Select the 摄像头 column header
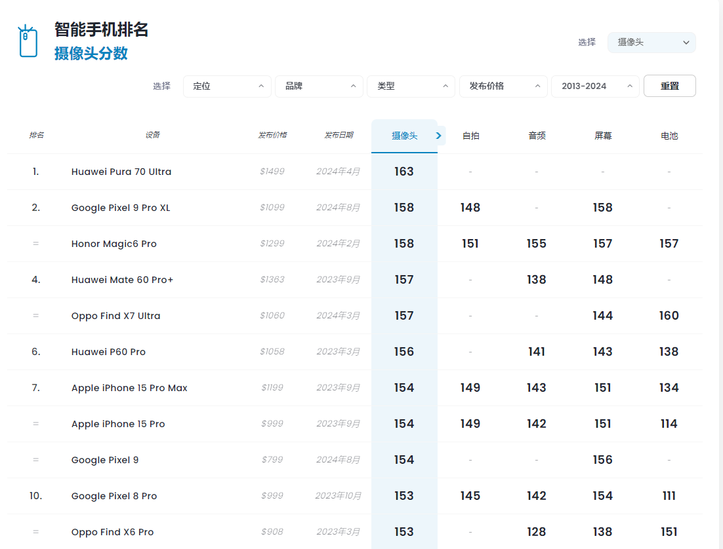This screenshot has width=723, height=549. 404,136
